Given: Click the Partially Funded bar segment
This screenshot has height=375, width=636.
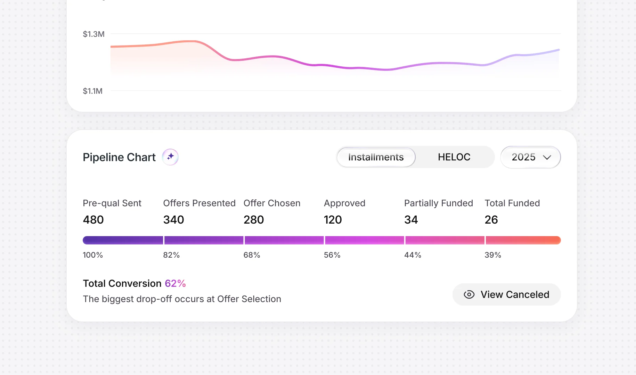Looking at the screenshot, I should (445, 240).
